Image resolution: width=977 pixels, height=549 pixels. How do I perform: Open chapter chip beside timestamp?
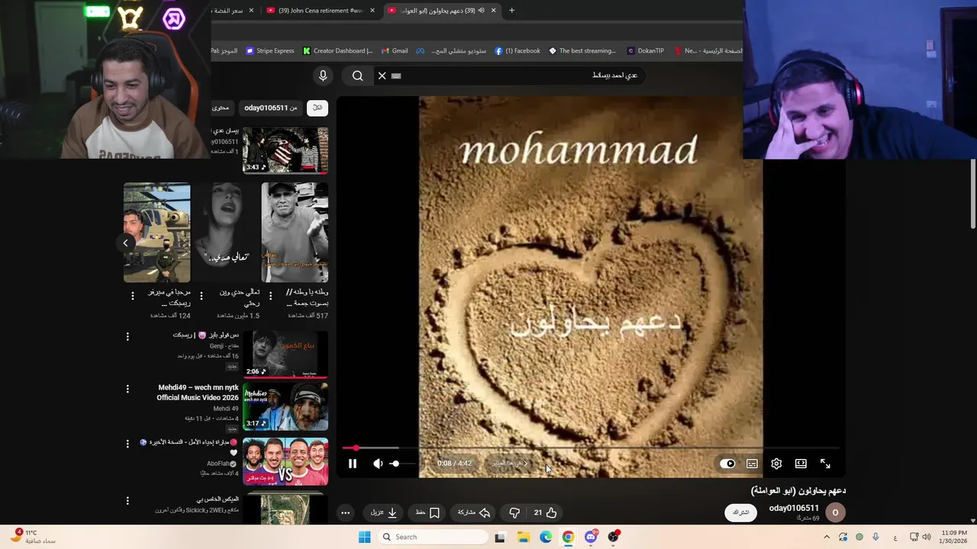point(510,464)
